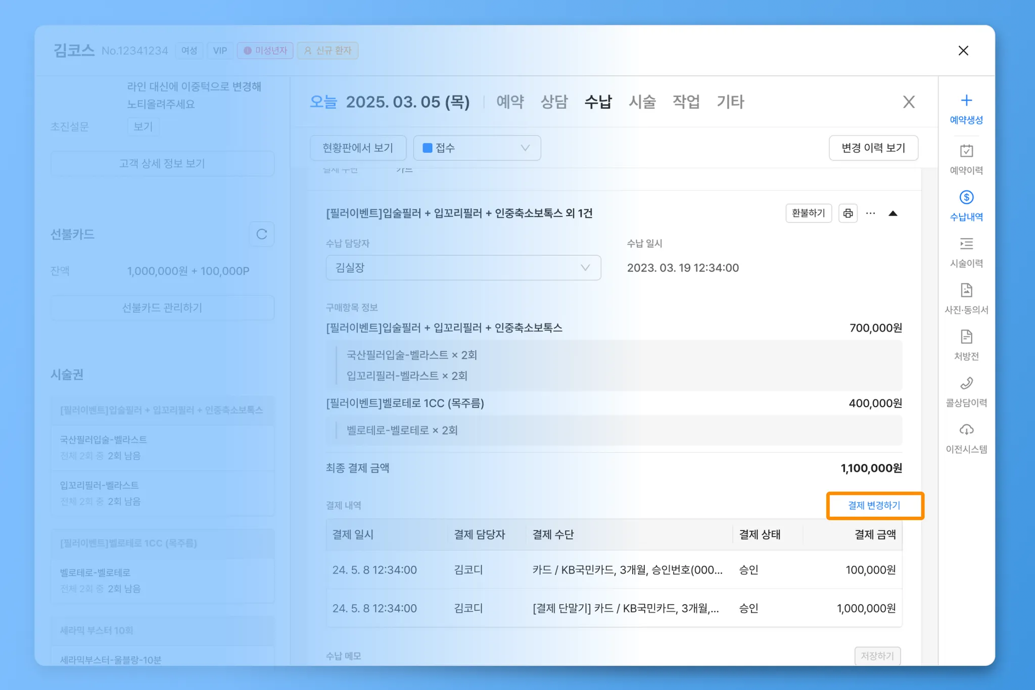The image size is (1035, 690).
Task: Open 예약이력 calendar icon in sidebar
Action: 966,151
